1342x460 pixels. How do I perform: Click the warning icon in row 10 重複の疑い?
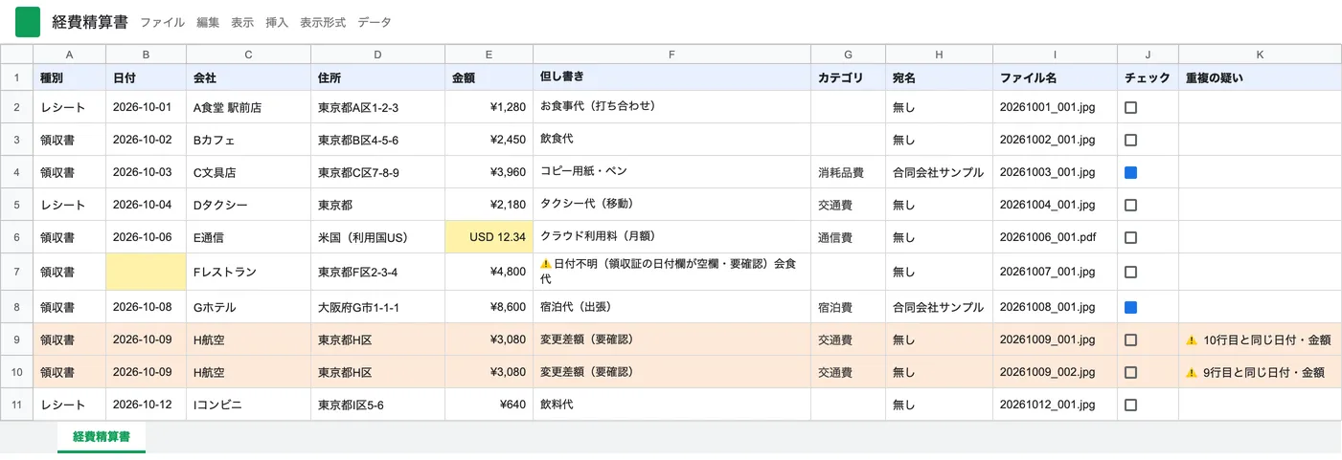(1192, 372)
